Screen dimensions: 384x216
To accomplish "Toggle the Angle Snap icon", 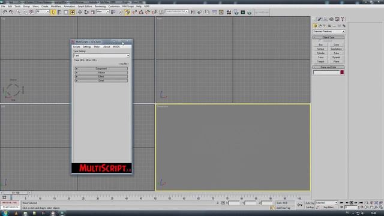I will point(141,12).
